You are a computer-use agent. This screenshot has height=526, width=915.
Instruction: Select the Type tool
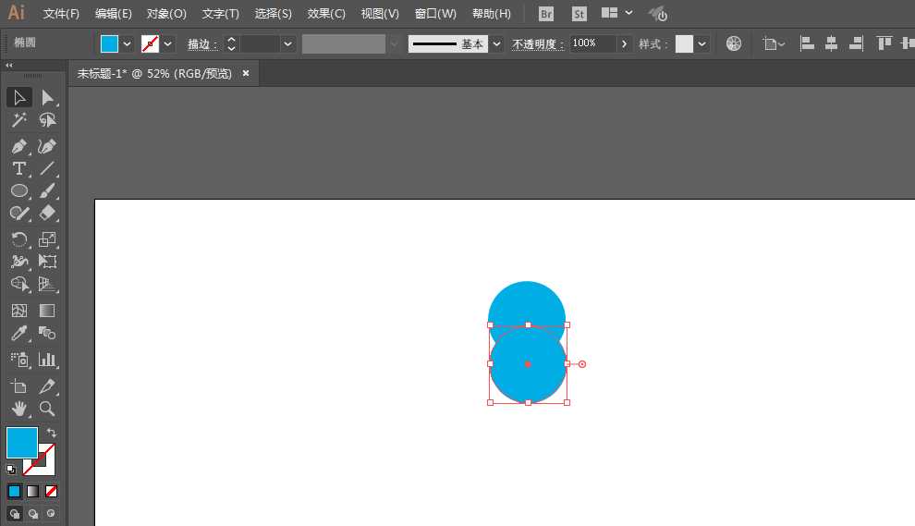(19, 169)
